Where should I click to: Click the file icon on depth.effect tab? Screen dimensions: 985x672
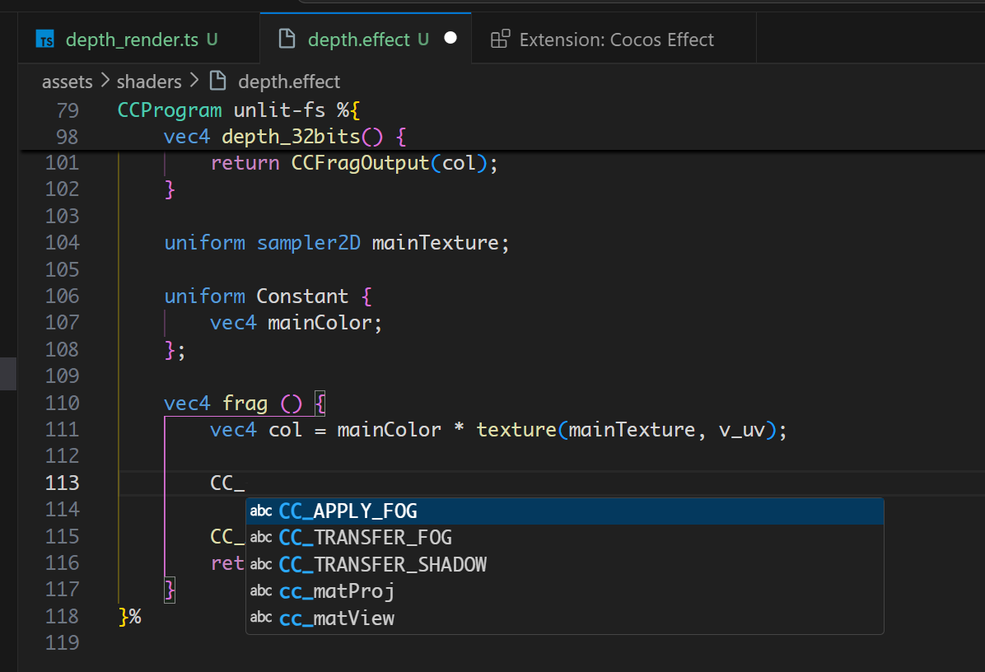coord(287,40)
